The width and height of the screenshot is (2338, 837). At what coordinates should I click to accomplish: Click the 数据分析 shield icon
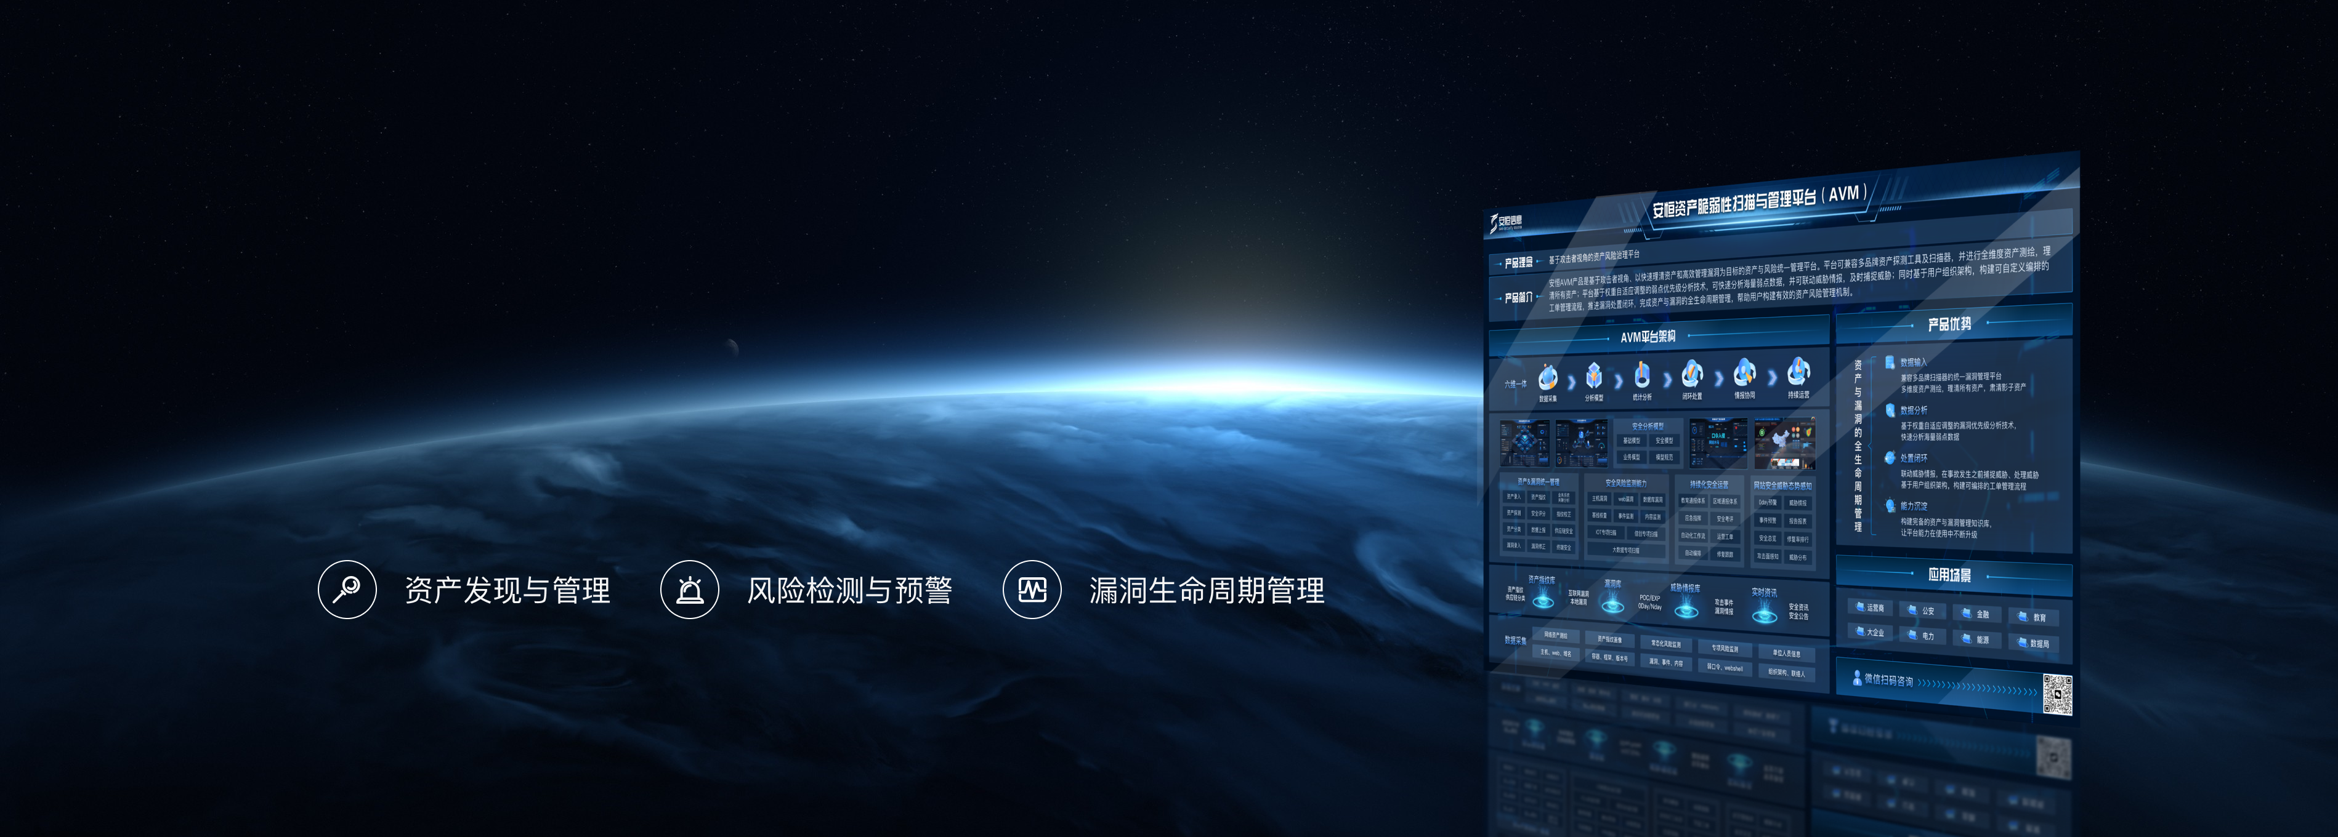(1891, 410)
